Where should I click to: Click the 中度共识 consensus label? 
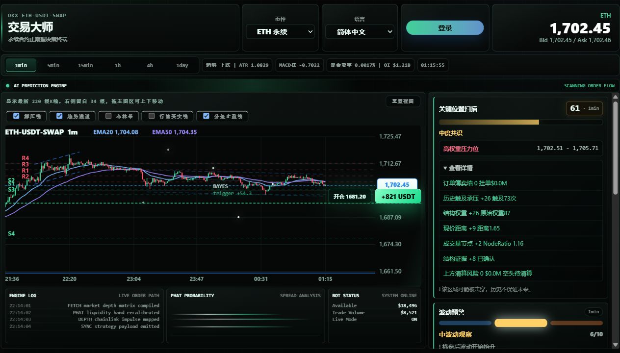point(451,133)
